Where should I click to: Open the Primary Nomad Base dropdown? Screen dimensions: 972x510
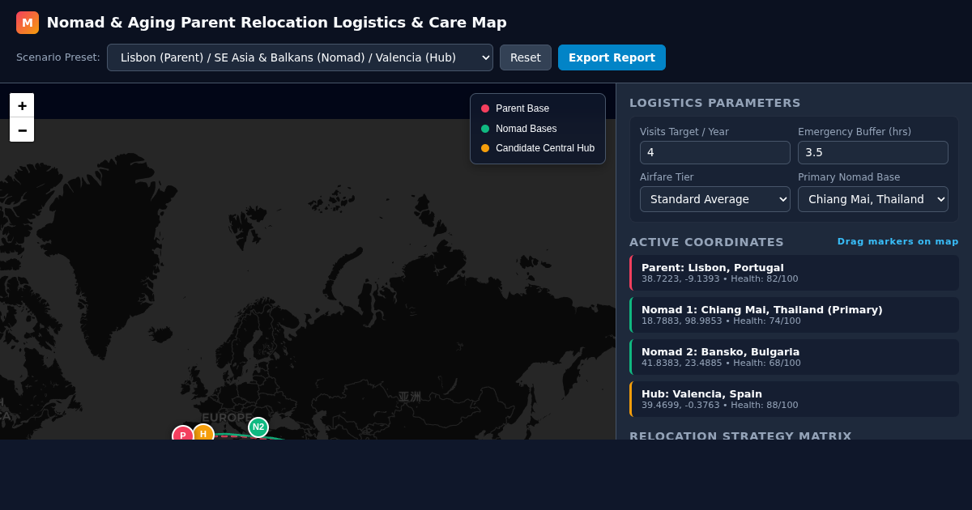(873, 199)
